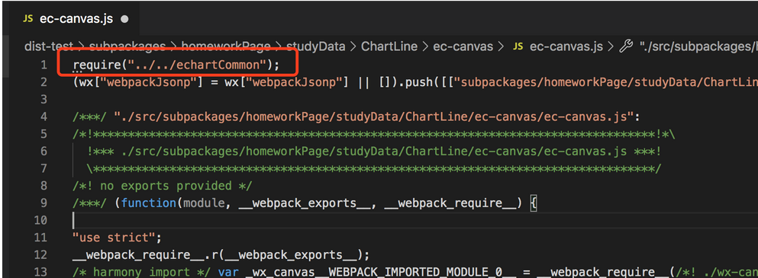This screenshot has width=758, height=278.
Task: Click line number 9 in gutter
Action: [44, 203]
